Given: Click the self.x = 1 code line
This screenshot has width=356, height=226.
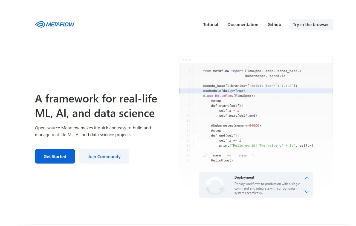Looking at the screenshot, I should (229, 111).
